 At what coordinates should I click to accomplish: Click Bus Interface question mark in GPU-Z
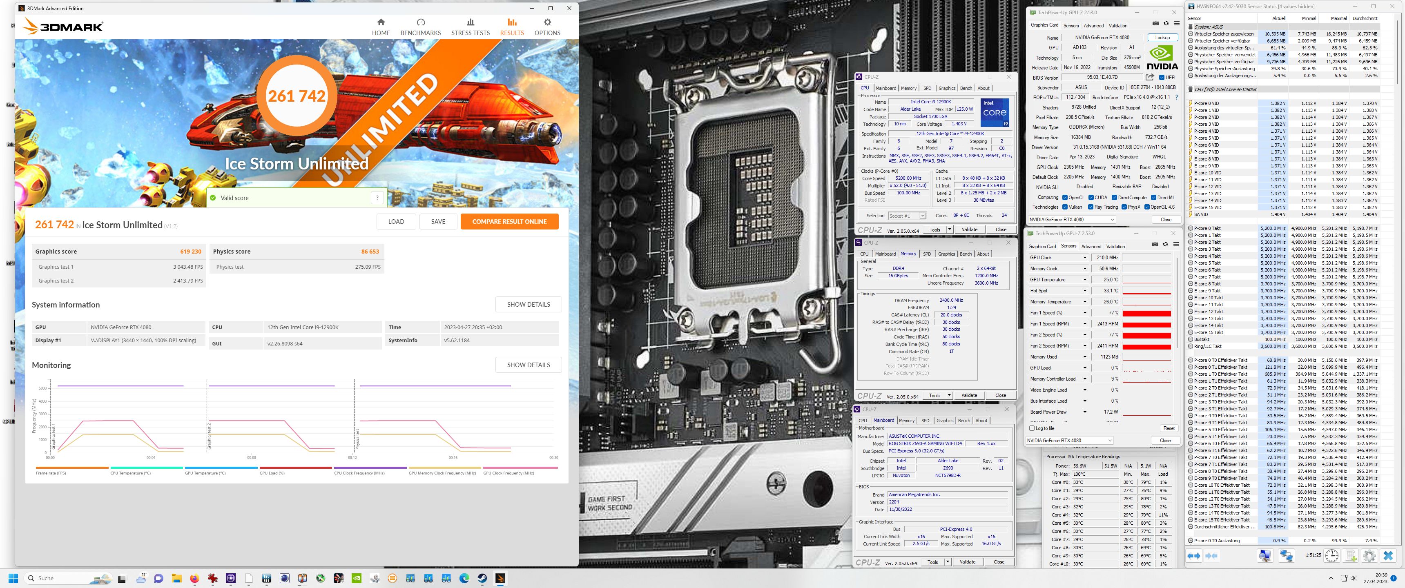pos(1176,98)
